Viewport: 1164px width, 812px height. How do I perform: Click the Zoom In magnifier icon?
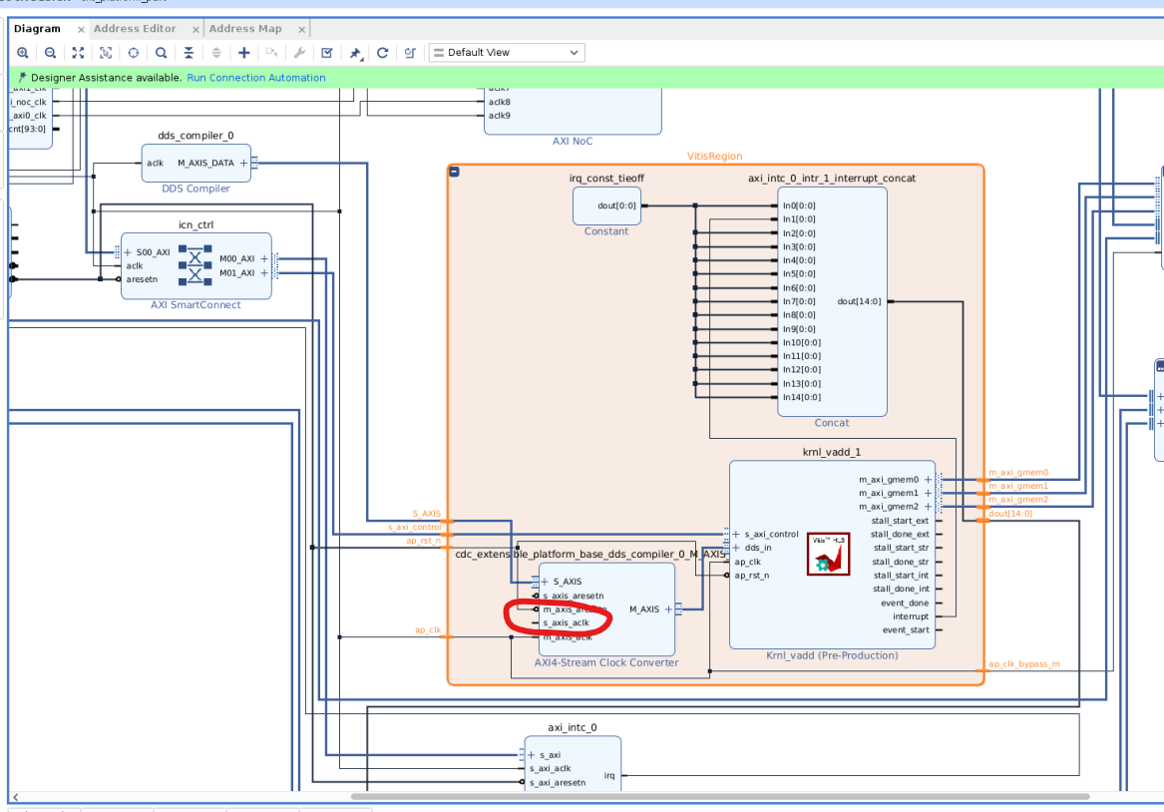pos(23,53)
